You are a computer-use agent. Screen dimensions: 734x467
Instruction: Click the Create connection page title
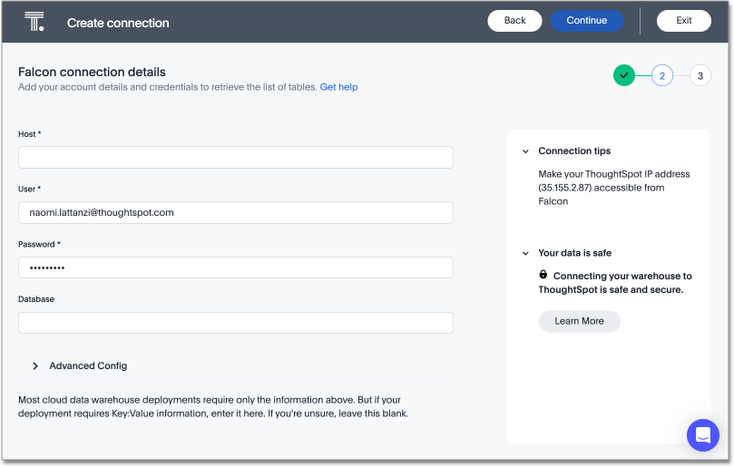point(118,23)
